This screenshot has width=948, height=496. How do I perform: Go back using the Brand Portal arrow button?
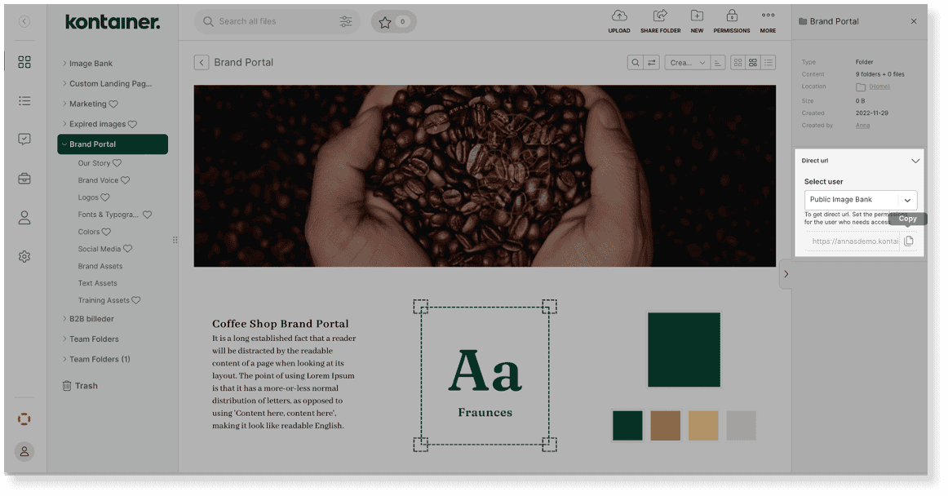click(x=202, y=63)
